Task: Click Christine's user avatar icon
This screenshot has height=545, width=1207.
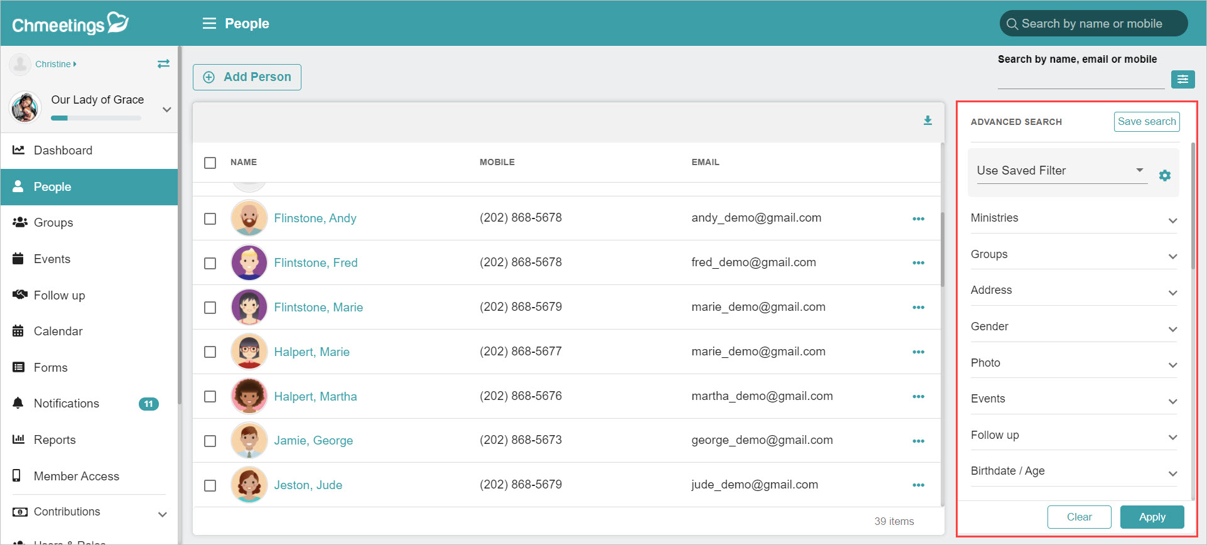Action: pos(20,64)
